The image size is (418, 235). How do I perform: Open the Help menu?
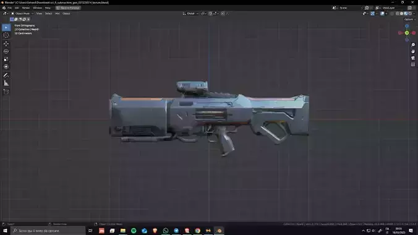click(x=48, y=8)
